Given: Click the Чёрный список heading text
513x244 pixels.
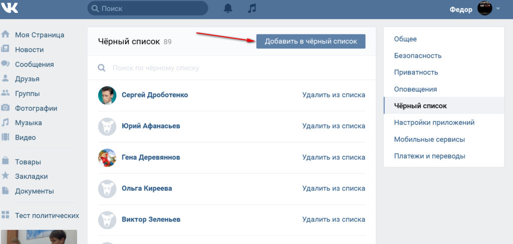Looking at the screenshot, I should click(x=129, y=41).
